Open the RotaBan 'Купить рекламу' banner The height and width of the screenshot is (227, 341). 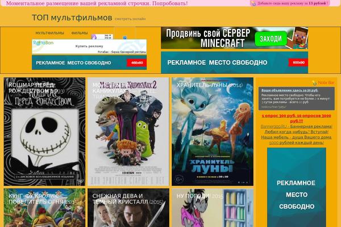point(89,47)
